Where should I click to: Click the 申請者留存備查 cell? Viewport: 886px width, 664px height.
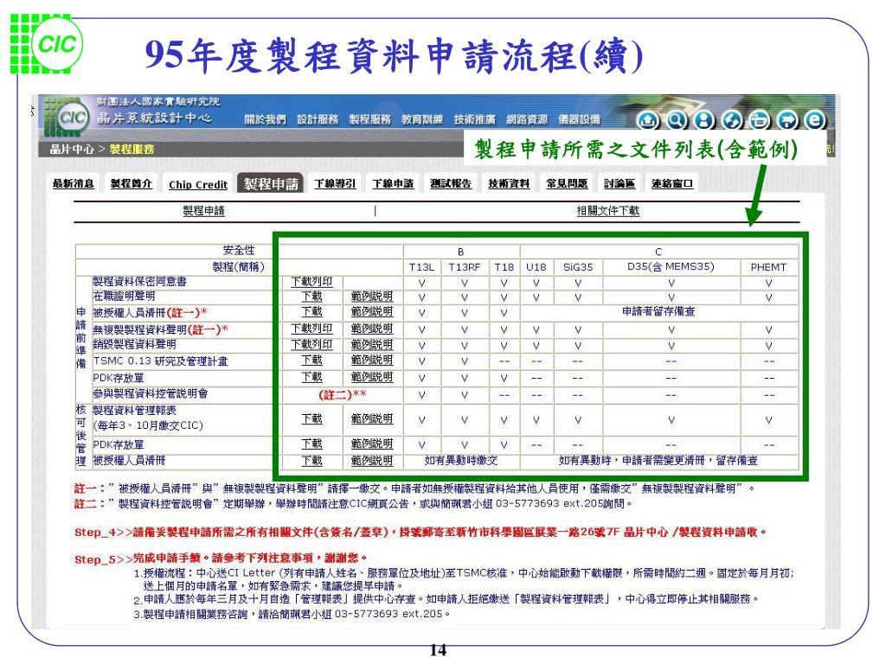[658, 311]
